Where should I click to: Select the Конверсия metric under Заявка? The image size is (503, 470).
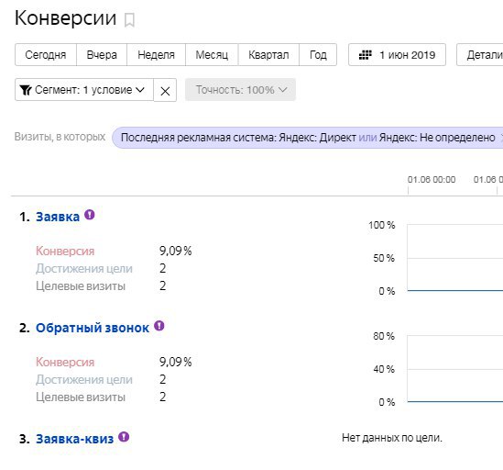pos(65,252)
